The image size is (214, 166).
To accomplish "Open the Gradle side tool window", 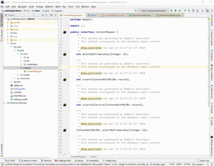I will [x=212, y=121].
